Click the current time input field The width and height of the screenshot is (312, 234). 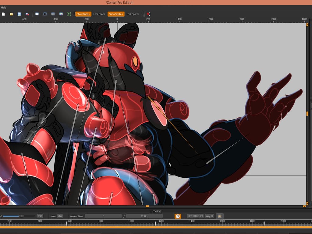tap(103, 216)
